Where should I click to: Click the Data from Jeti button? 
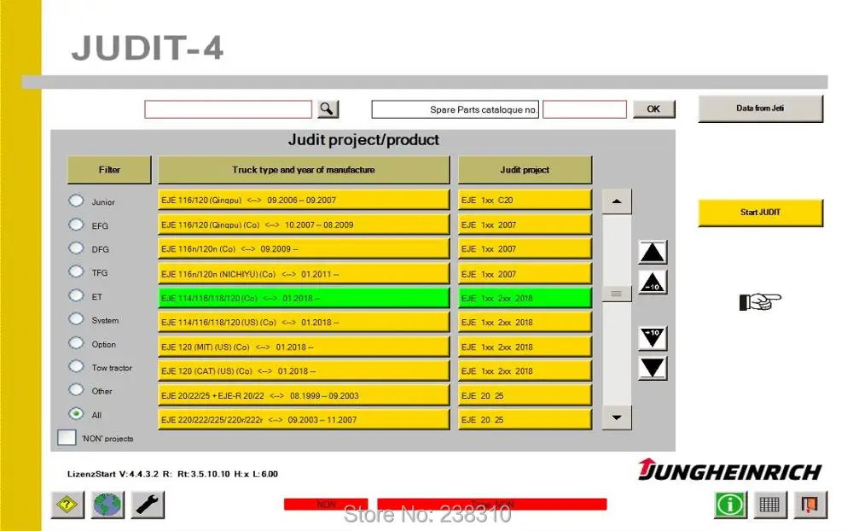[x=761, y=108]
